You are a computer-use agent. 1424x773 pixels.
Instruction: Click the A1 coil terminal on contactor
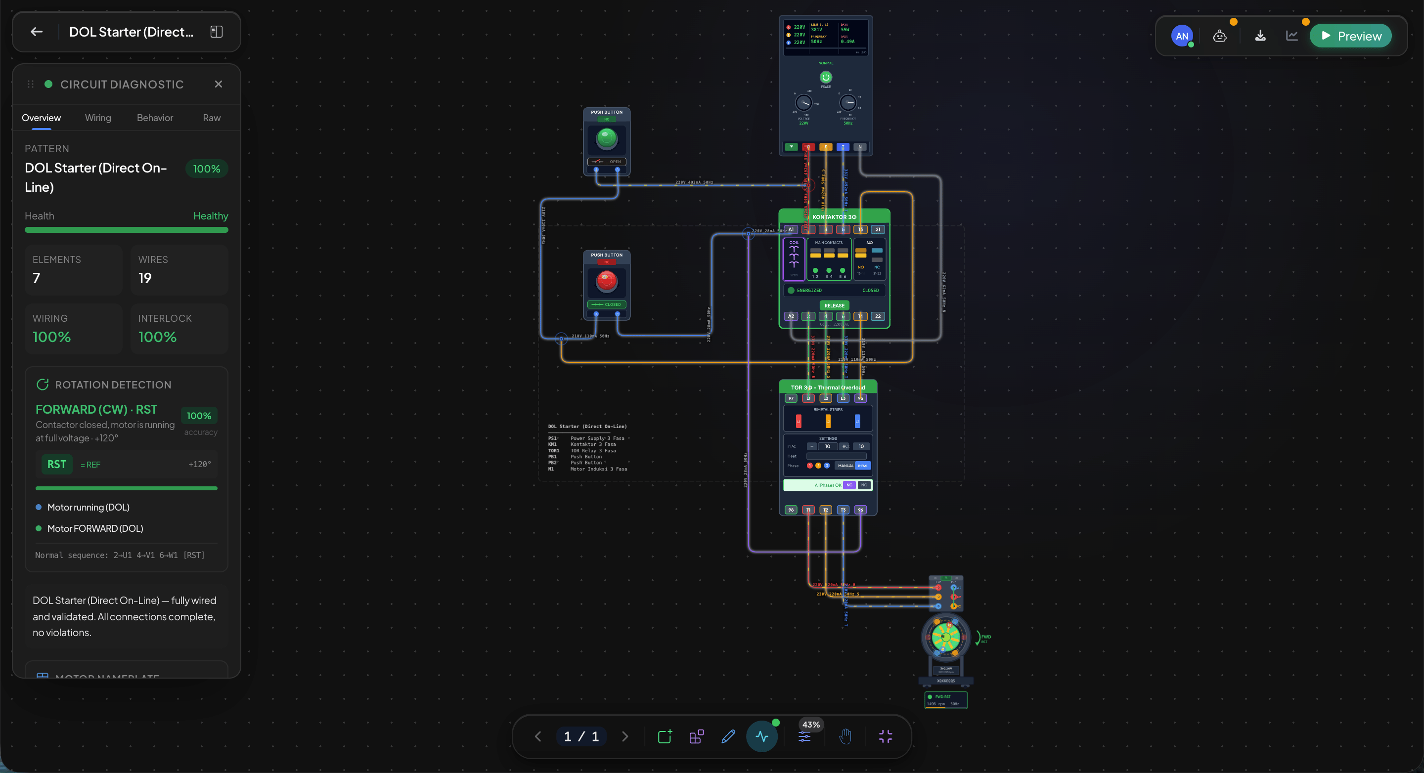pos(791,229)
